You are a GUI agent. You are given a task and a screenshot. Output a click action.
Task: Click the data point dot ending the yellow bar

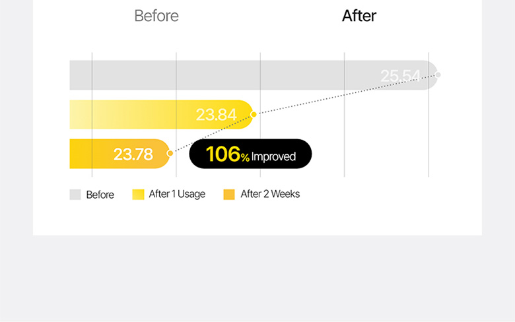pyautogui.click(x=254, y=114)
